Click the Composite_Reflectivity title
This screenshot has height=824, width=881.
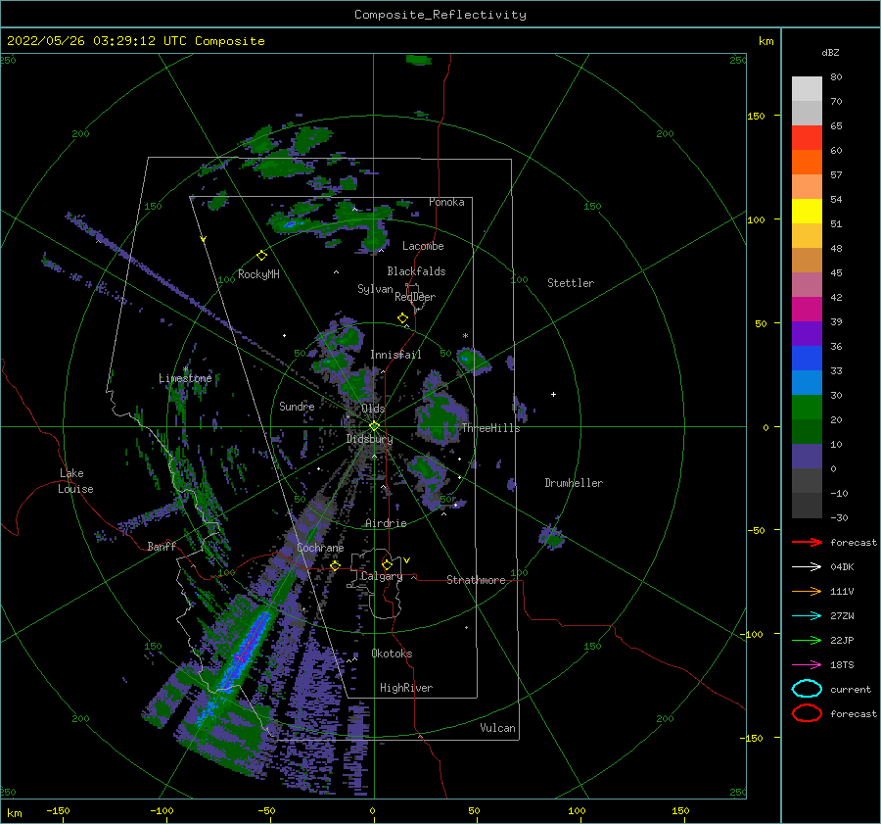(440, 15)
